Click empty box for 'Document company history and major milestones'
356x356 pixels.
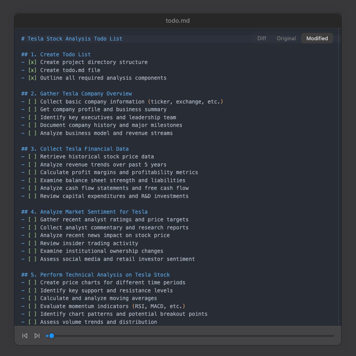pyautogui.click(x=32, y=125)
